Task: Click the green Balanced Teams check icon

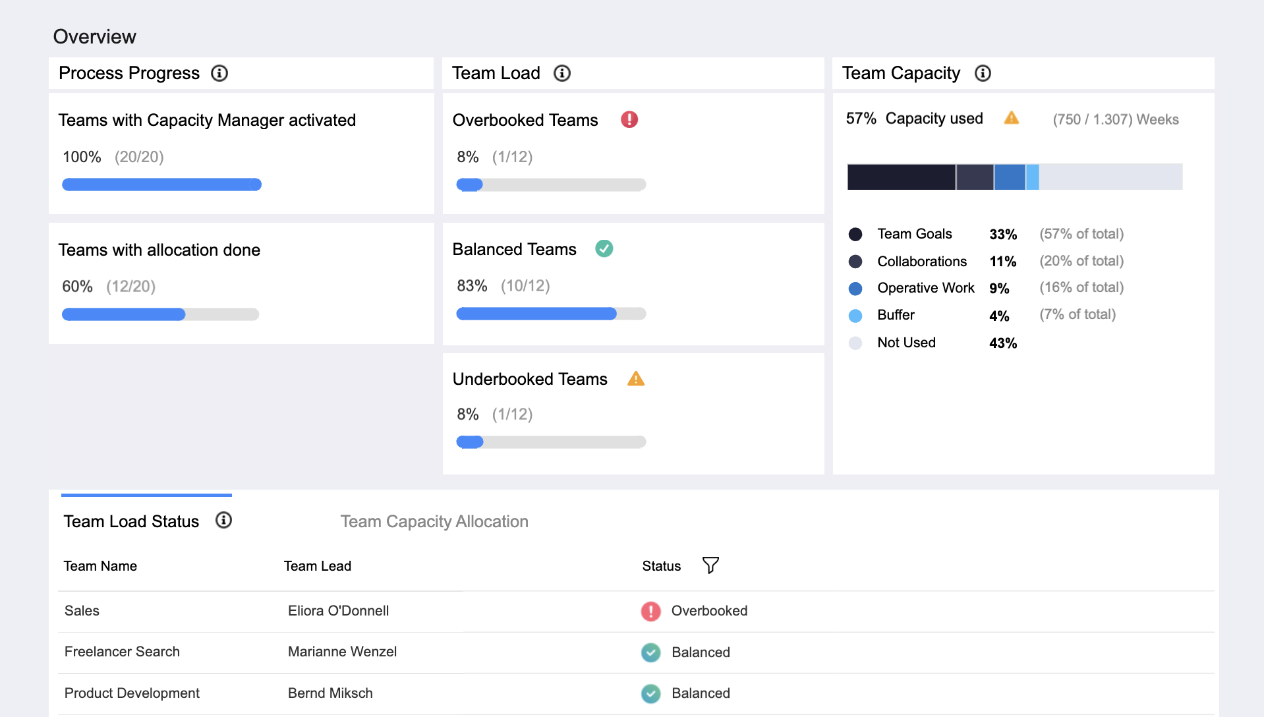Action: 604,248
